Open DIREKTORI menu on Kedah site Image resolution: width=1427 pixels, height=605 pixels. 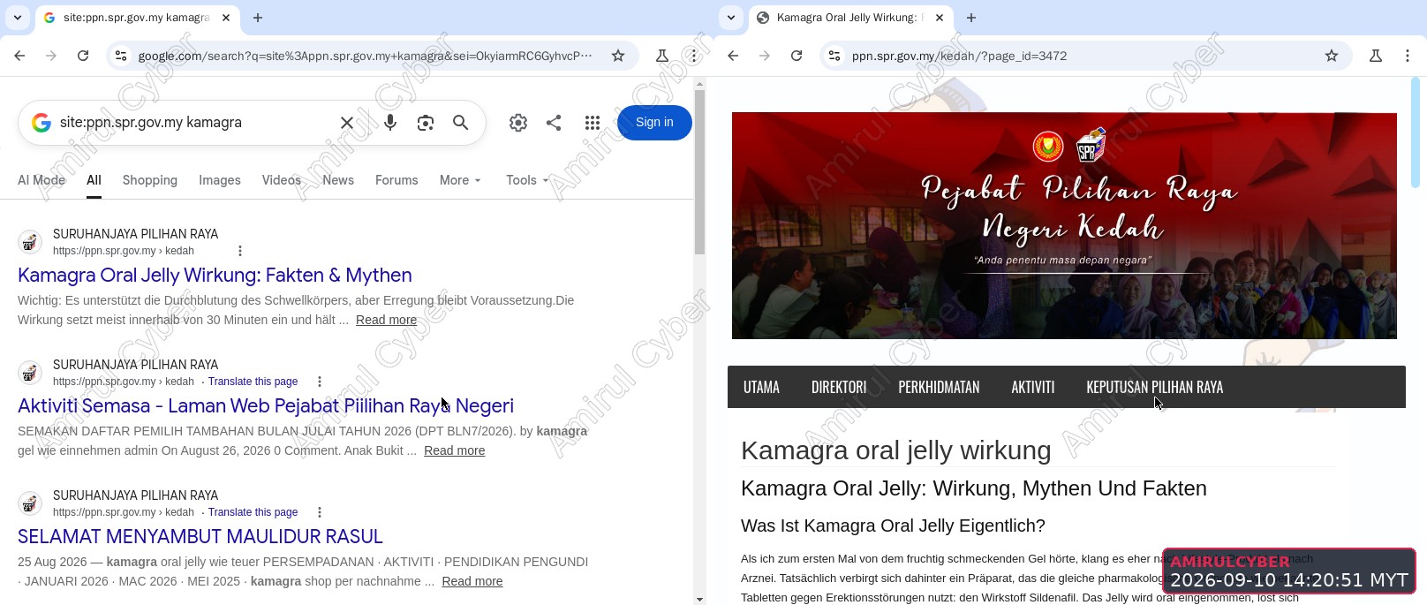pos(839,387)
